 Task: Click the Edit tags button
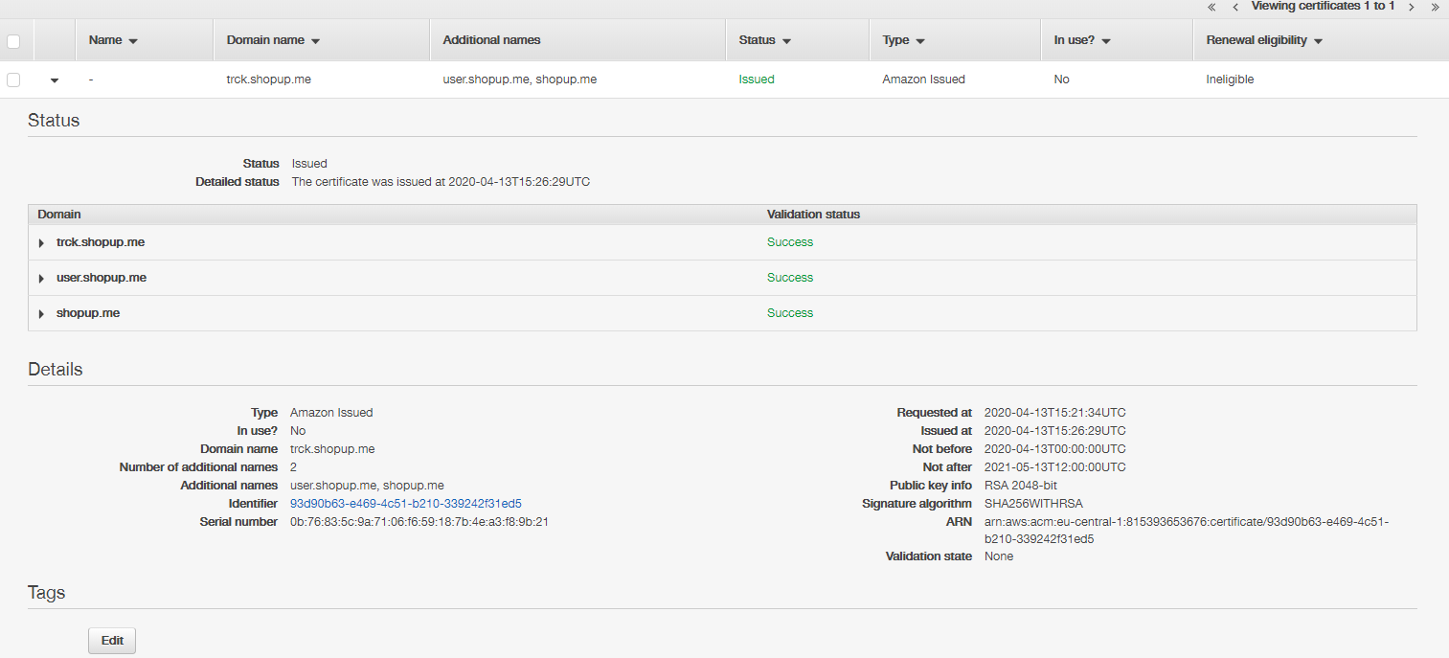(x=112, y=641)
